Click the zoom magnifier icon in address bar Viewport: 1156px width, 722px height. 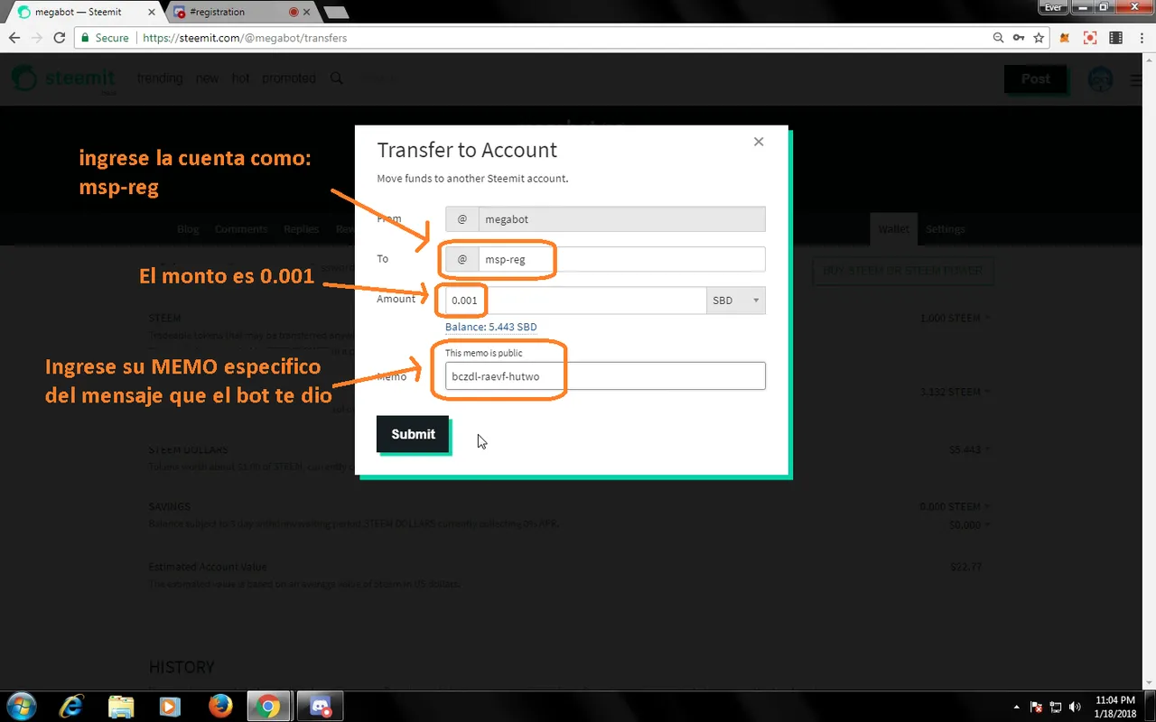click(998, 38)
